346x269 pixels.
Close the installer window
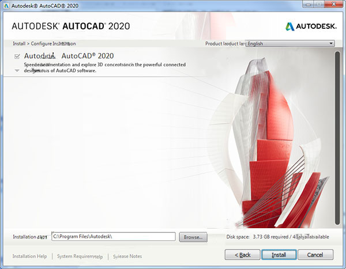[x=334, y=5]
